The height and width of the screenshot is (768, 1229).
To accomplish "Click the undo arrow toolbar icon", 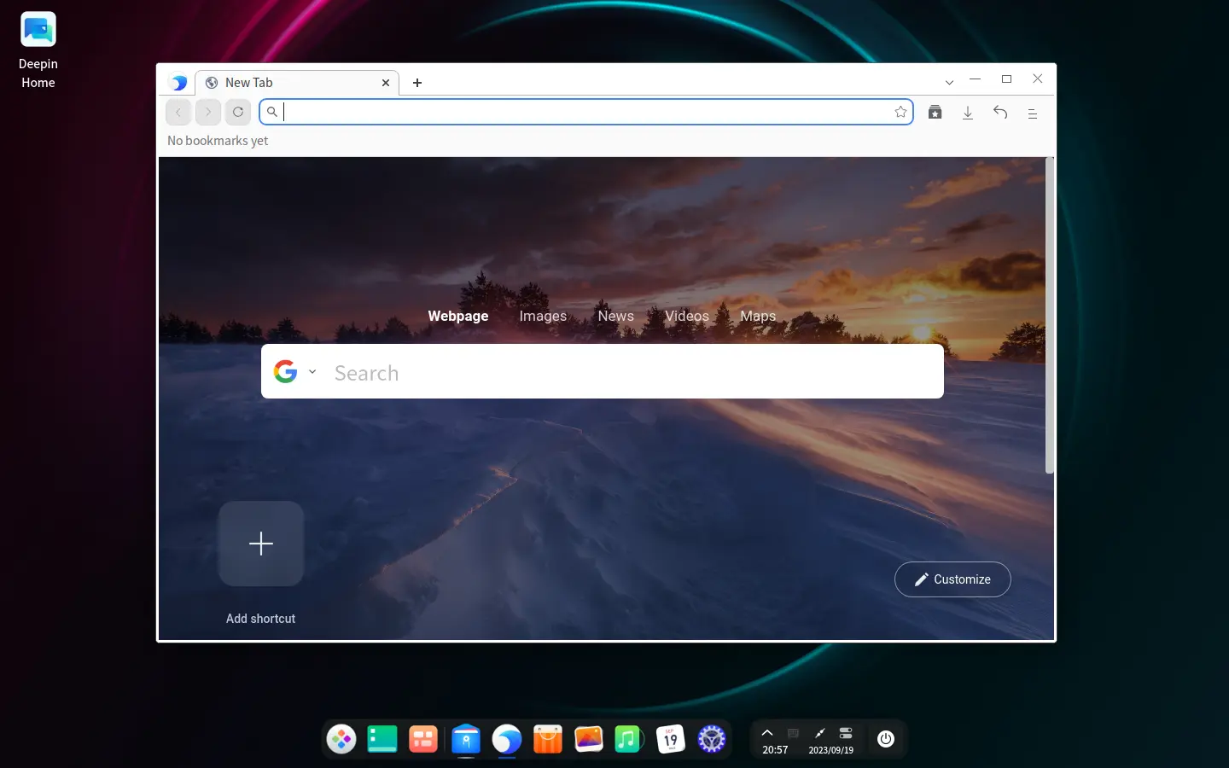I will pyautogui.click(x=1000, y=113).
